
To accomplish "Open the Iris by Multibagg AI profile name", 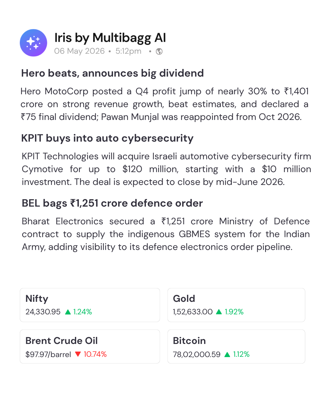I will (110, 38).
